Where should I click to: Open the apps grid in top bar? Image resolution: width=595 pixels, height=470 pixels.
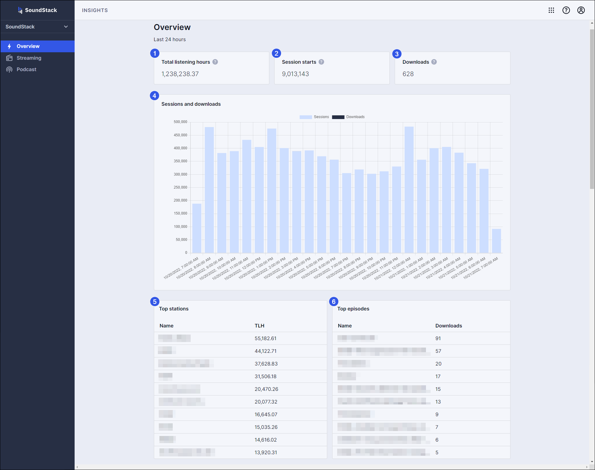tap(551, 10)
